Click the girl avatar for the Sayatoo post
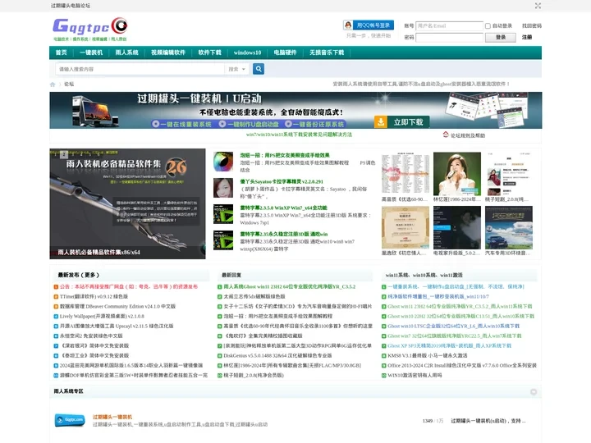Image resolution: width=591 pixels, height=443 pixels. [223, 188]
